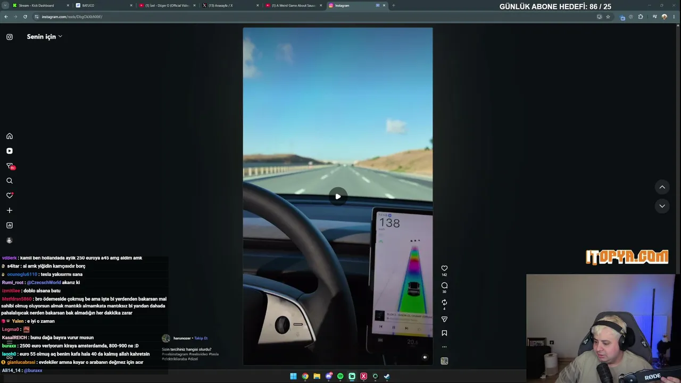
Task: Open Instagram direct messages with notification badge
Action: click(x=10, y=166)
